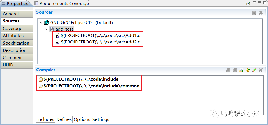Click the first gray block icon in Compiler
Viewport: 268px width, 125px height.
228,70
